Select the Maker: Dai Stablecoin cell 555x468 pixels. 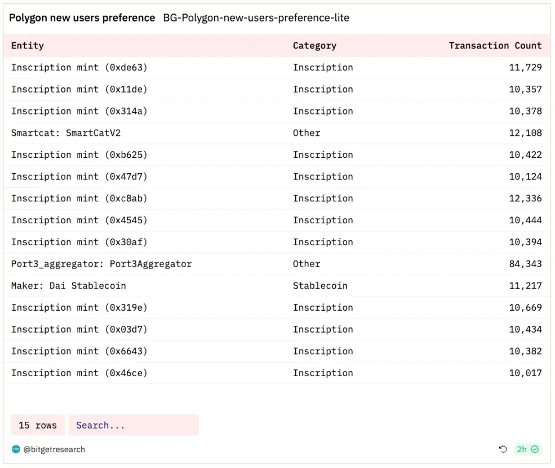click(69, 286)
